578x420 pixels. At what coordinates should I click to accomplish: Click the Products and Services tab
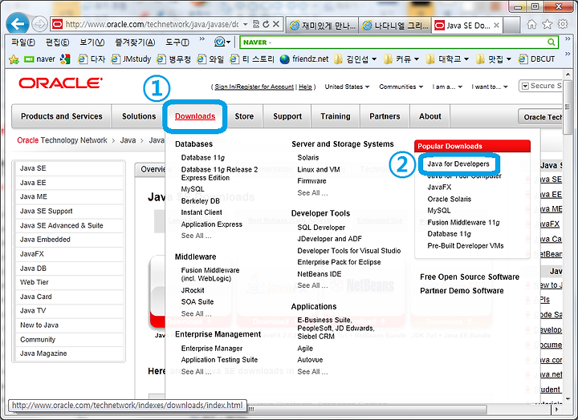coord(62,116)
